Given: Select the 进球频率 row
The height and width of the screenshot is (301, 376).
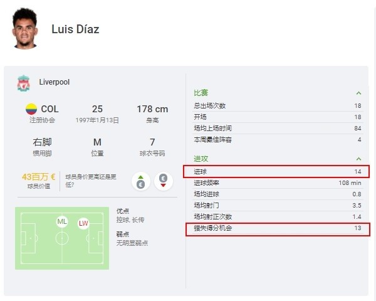Looking at the screenshot, I should click(x=278, y=183).
